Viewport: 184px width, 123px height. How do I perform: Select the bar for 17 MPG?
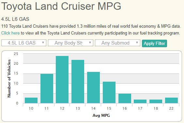[140, 101]
